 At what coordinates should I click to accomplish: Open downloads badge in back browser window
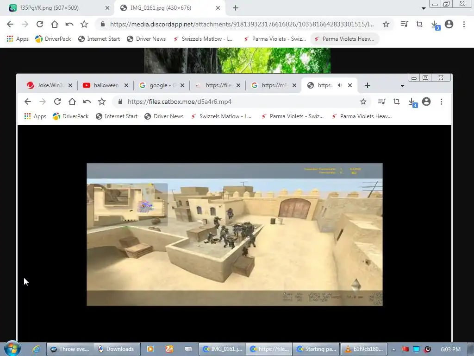(435, 25)
